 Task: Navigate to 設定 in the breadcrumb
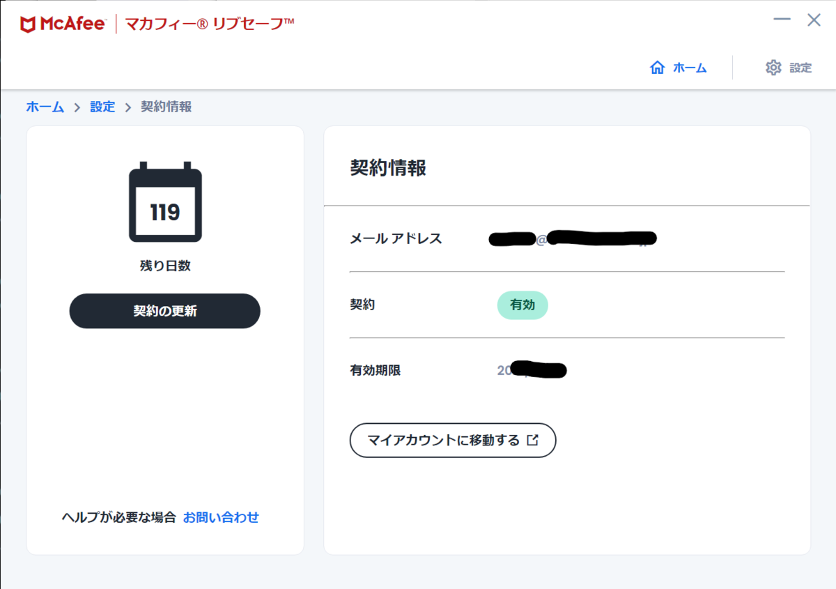(x=102, y=107)
